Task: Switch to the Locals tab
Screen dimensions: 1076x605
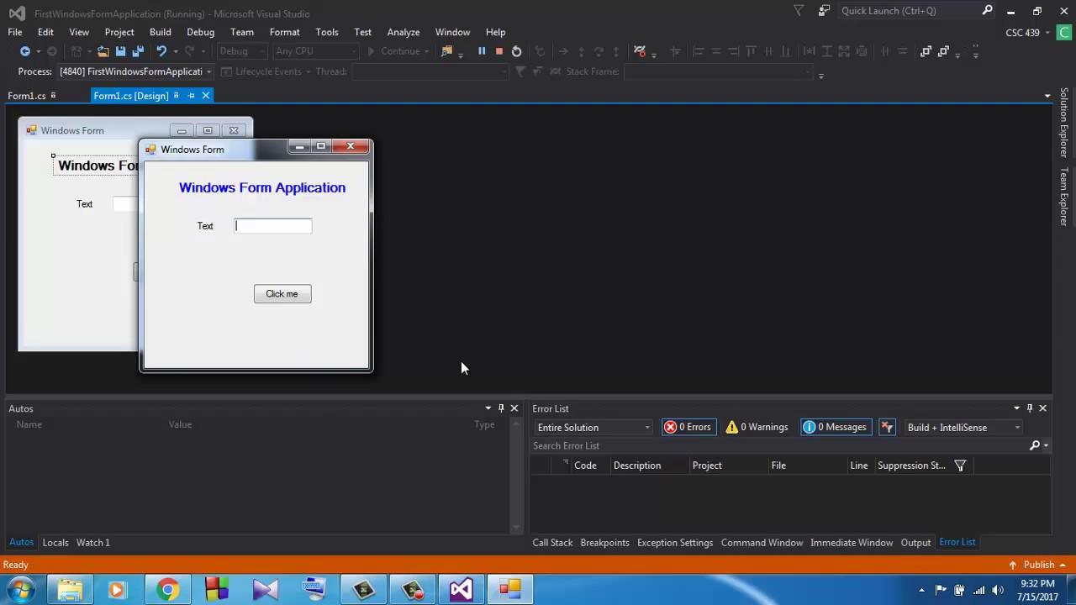Action: 55,542
